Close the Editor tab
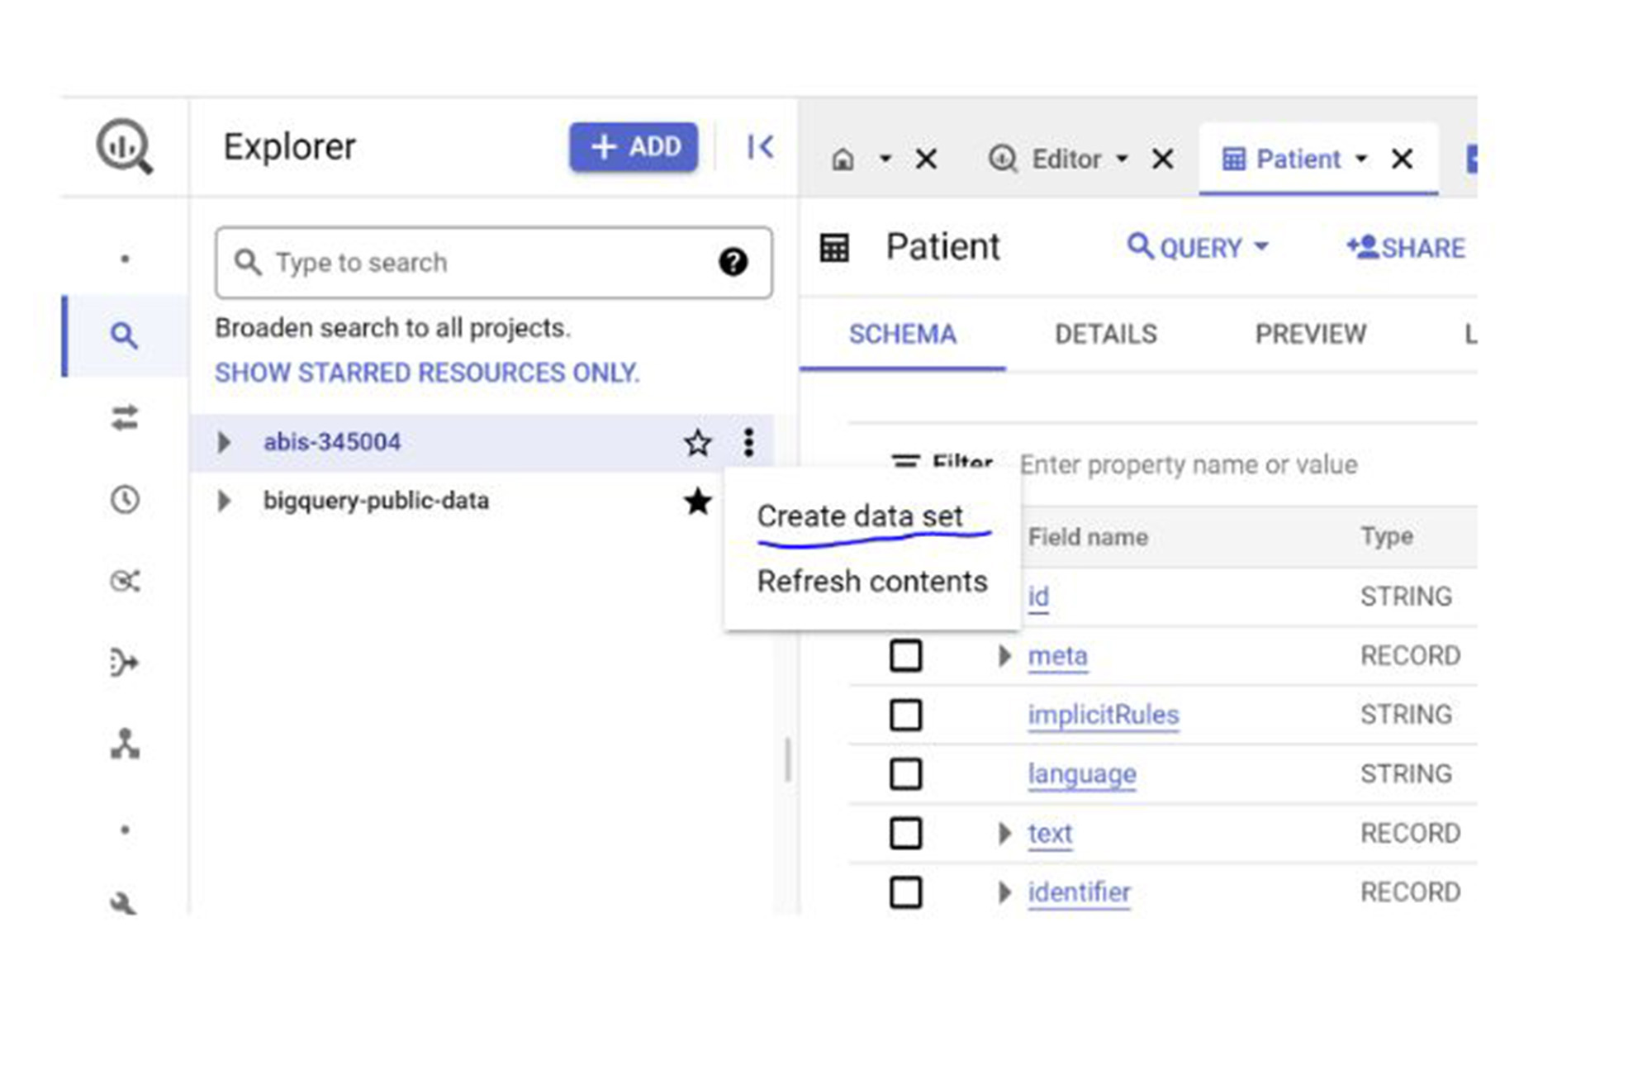1652x1070 pixels. click(x=1162, y=159)
